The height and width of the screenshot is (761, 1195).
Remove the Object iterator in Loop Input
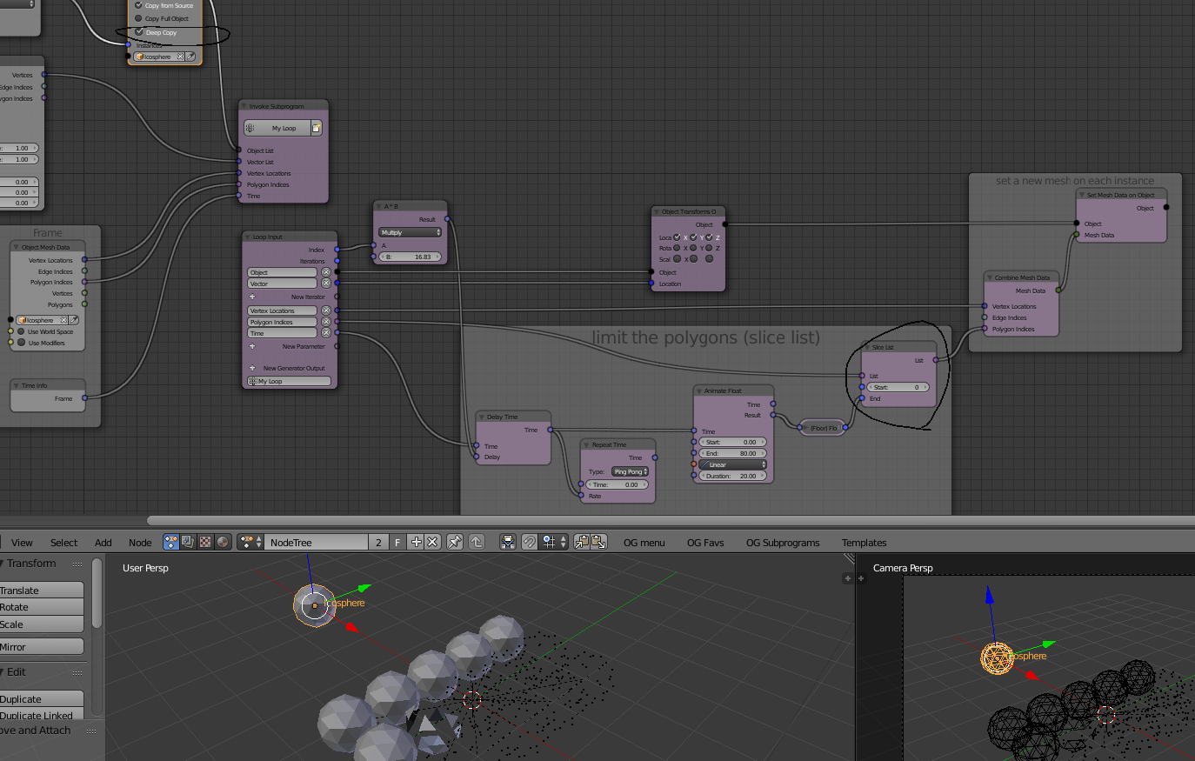click(326, 272)
